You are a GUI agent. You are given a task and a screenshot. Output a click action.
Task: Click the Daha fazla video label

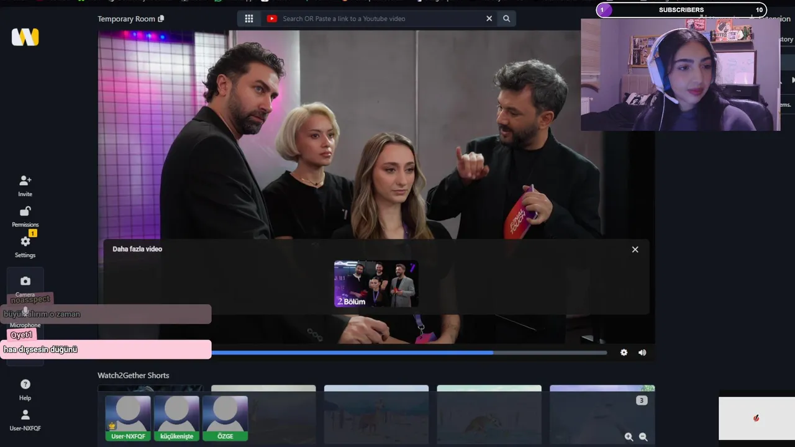tap(137, 249)
